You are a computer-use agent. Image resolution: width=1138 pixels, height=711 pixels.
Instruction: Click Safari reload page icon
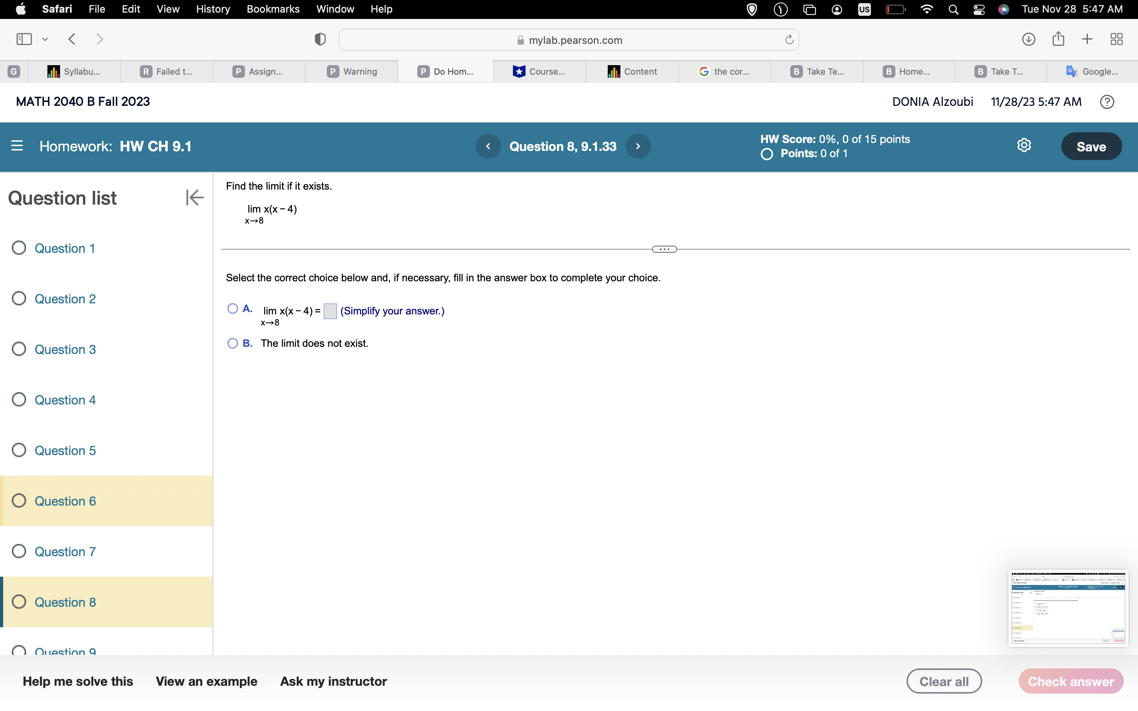[789, 40]
